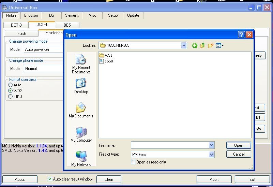Click the partially hidden Info button
273x187 pixels.
(x=259, y=129)
